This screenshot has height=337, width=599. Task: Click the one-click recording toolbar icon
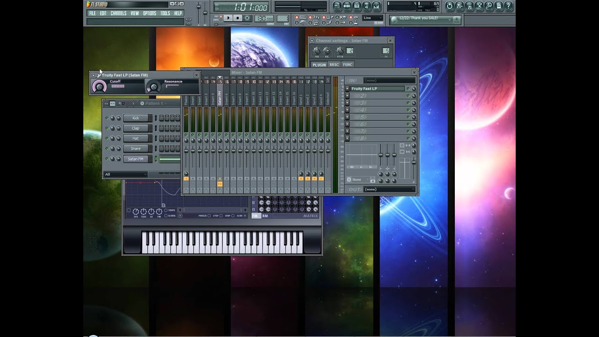[x=489, y=6]
